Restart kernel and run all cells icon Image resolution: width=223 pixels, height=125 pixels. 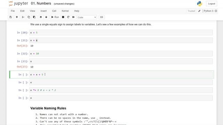74,17
